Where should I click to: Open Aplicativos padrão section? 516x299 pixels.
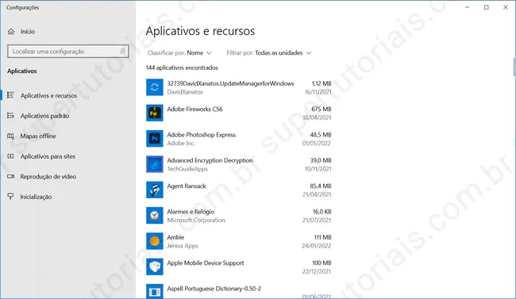coord(67,116)
